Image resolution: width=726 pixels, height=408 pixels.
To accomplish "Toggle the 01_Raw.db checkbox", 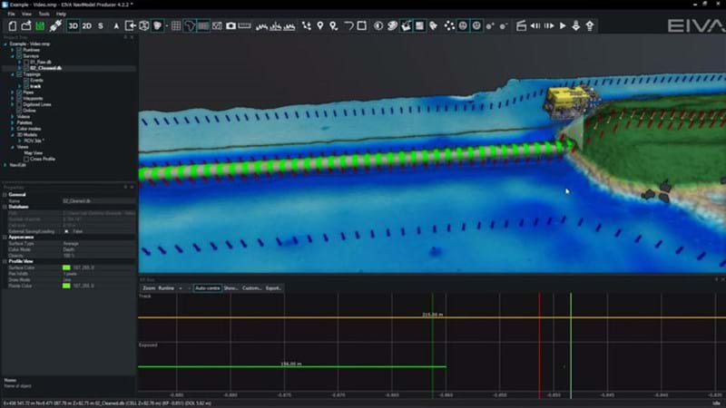I will pos(26,62).
